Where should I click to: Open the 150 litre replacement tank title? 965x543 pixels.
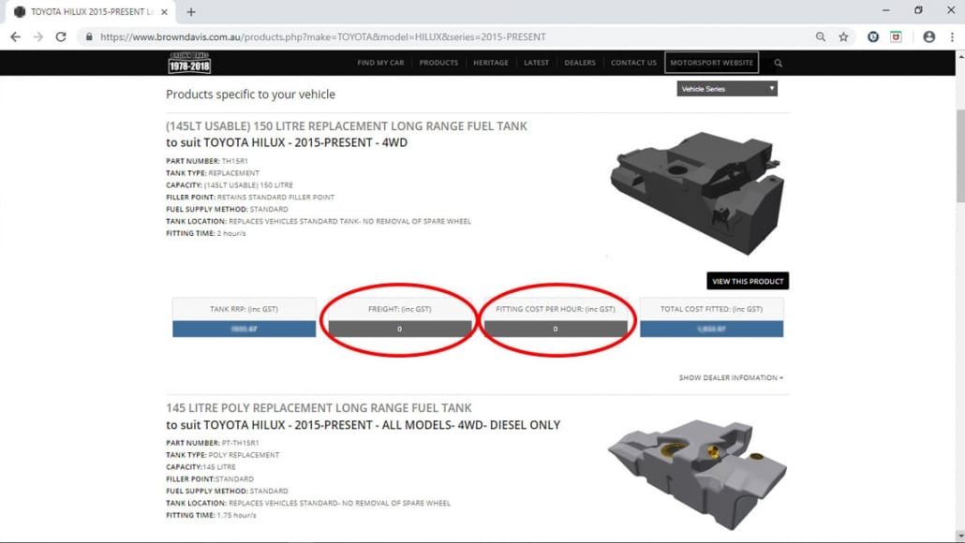pos(347,126)
